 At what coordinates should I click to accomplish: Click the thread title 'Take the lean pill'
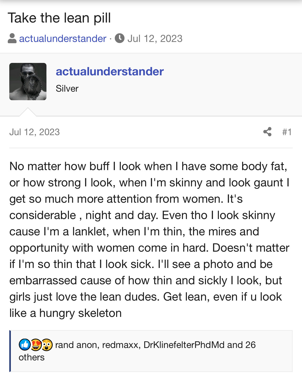(59, 18)
